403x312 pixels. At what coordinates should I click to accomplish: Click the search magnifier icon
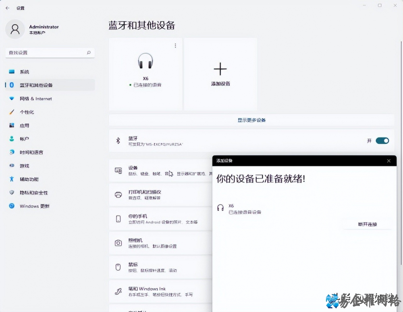click(x=89, y=53)
